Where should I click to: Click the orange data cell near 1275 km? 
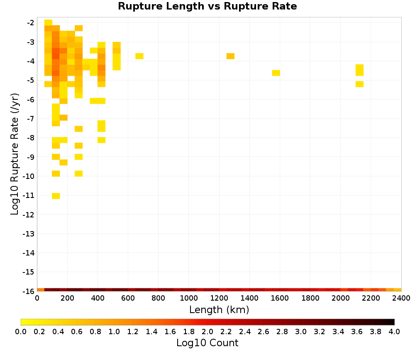pyautogui.click(x=230, y=56)
